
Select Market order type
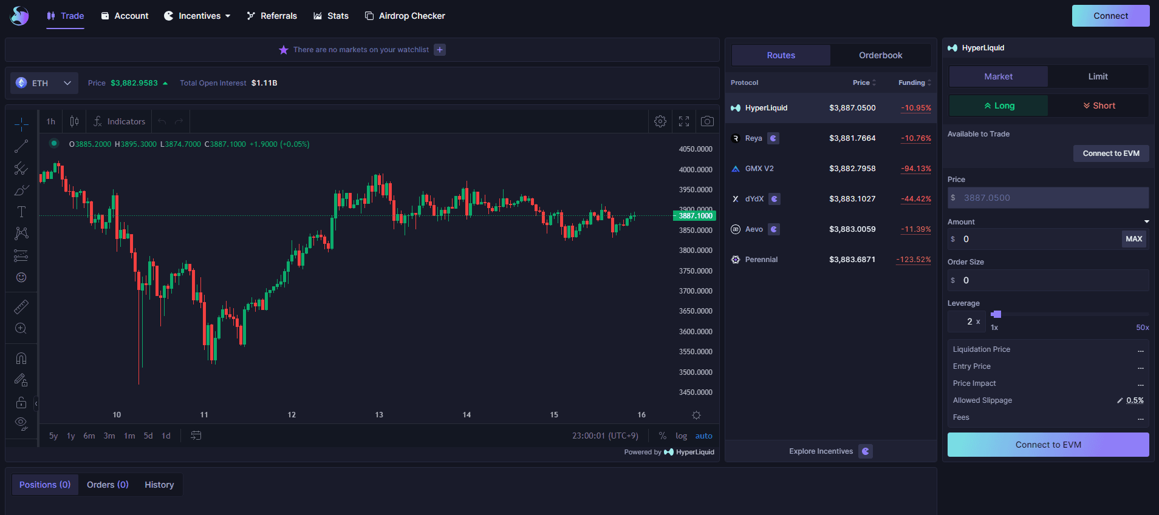click(x=998, y=76)
